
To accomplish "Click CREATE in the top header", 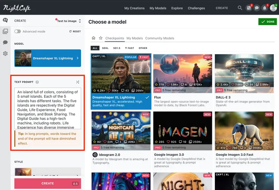I will [x=222, y=8].
